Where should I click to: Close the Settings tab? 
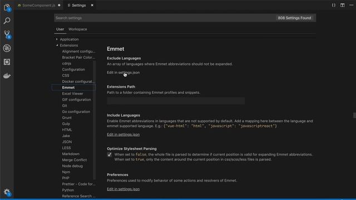[x=92, y=5]
